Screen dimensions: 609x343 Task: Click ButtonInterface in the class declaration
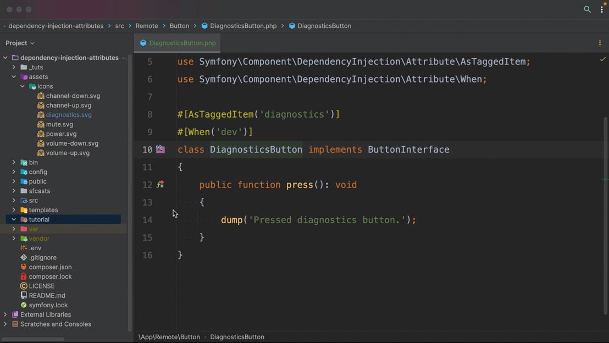(408, 150)
